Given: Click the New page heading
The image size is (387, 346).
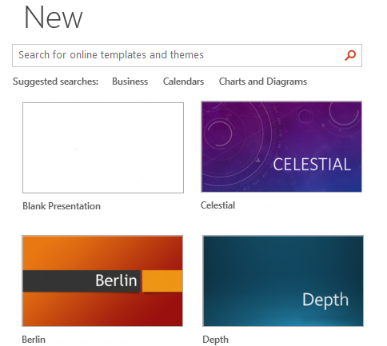Looking at the screenshot, I should 54,18.
